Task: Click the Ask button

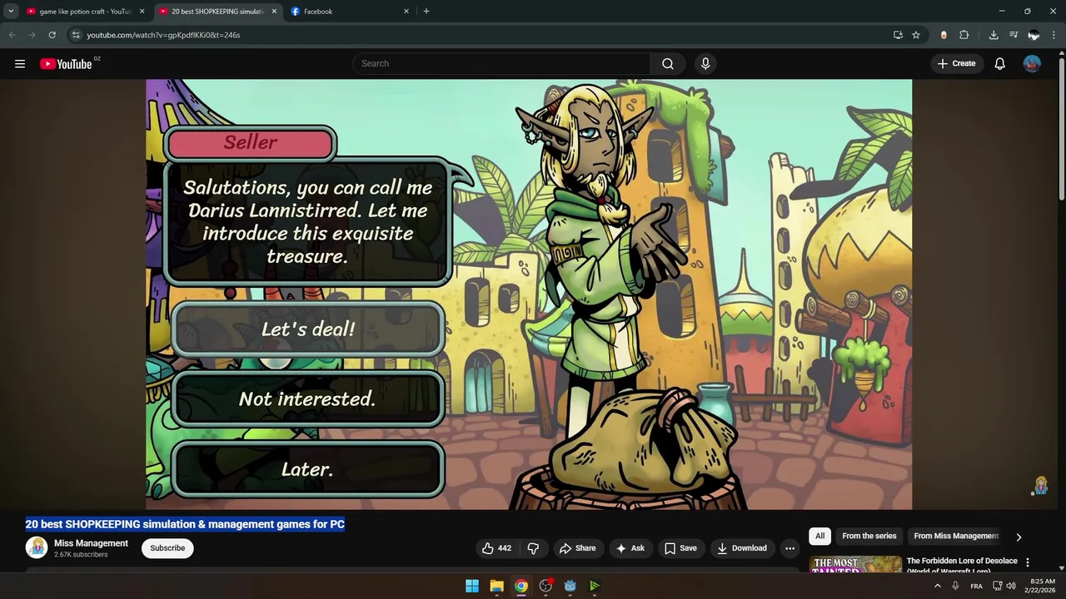Action: tap(630, 548)
